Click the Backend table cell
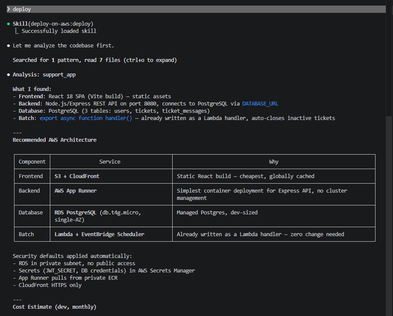The width and height of the screenshot is (393, 316). 32,194
